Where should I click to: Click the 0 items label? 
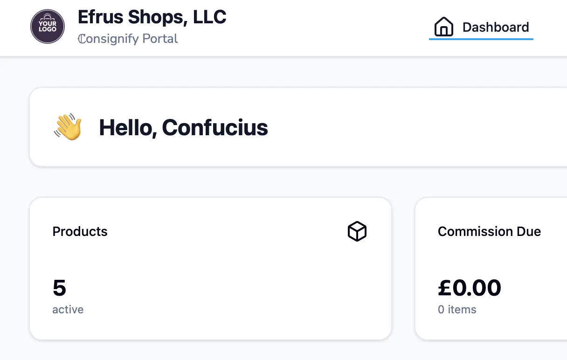click(x=457, y=310)
